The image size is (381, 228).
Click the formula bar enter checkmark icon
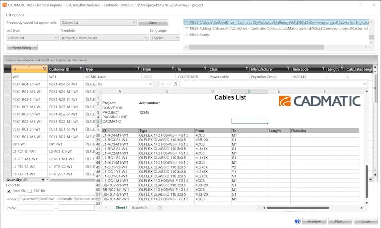point(169,84)
